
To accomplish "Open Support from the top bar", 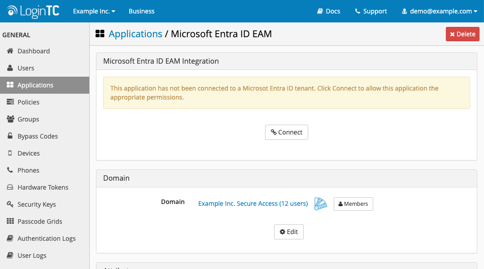I will tap(371, 11).
